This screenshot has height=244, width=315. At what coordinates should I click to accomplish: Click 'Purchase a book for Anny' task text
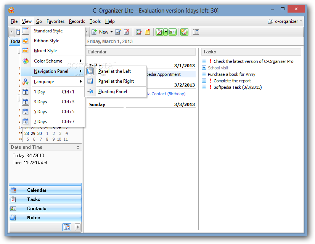(231, 74)
